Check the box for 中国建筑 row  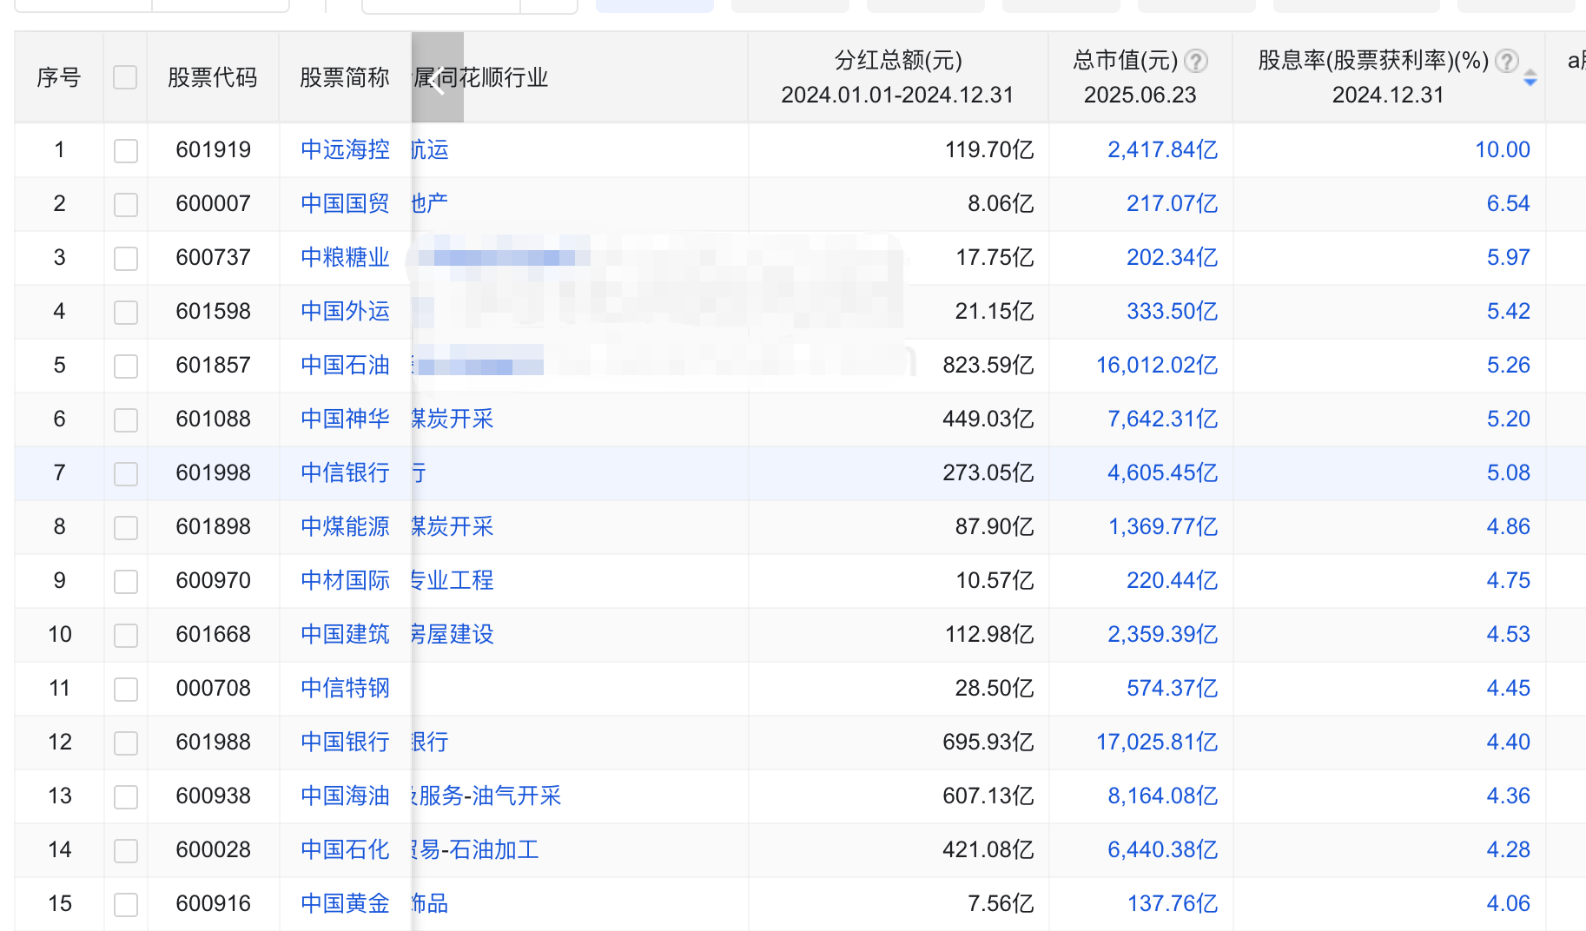click(126, 636)
